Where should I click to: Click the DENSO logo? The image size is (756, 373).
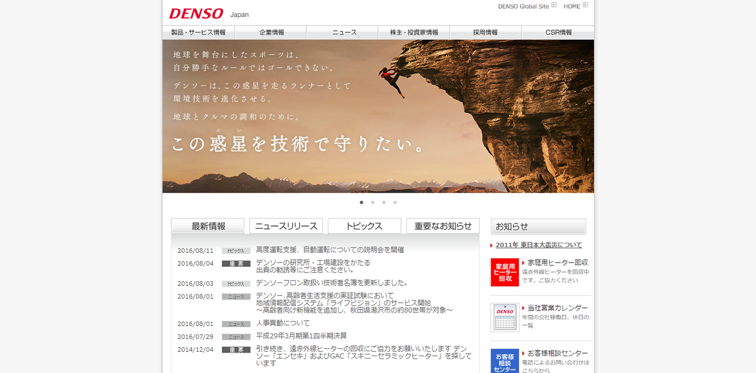(196, 13)
